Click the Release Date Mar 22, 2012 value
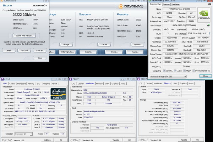 point(169,21)
